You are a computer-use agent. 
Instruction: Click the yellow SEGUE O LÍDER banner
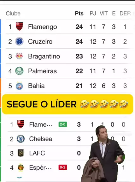pyautogui.click(x=67, y=104)
